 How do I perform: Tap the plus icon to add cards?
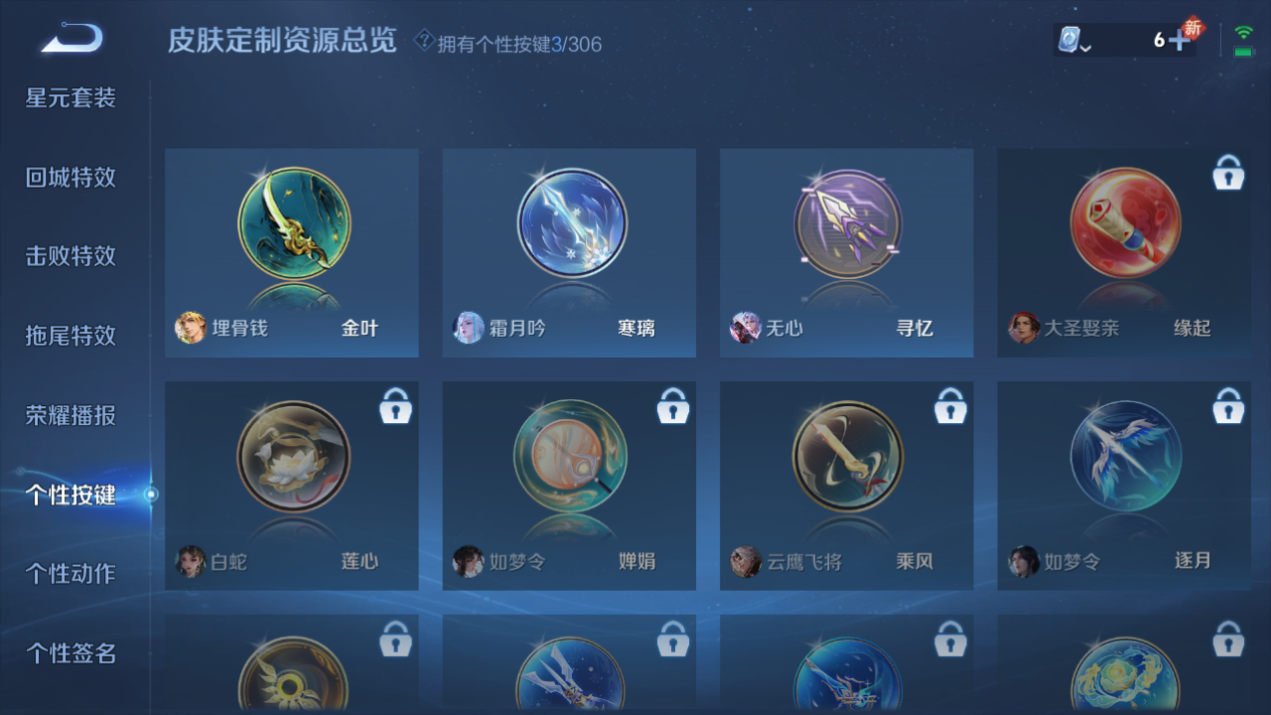click(1179, 41)
